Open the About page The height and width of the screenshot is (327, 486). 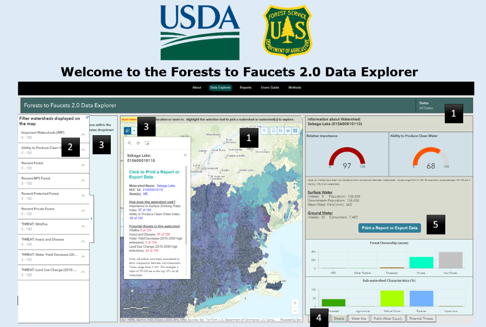[197, 87]
